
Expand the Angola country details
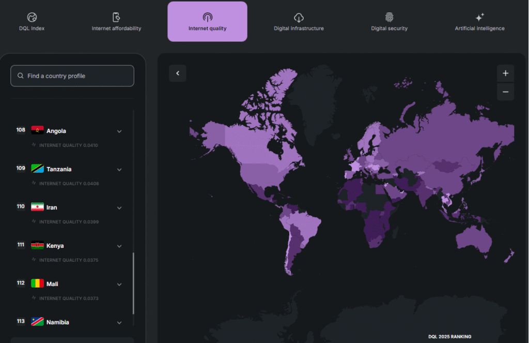point(119,131)
